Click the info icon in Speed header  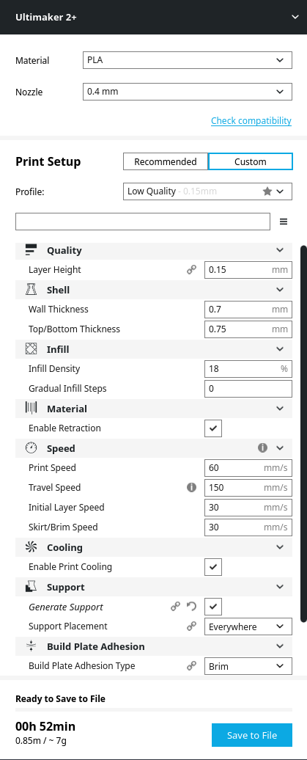(x=262, y=448)
